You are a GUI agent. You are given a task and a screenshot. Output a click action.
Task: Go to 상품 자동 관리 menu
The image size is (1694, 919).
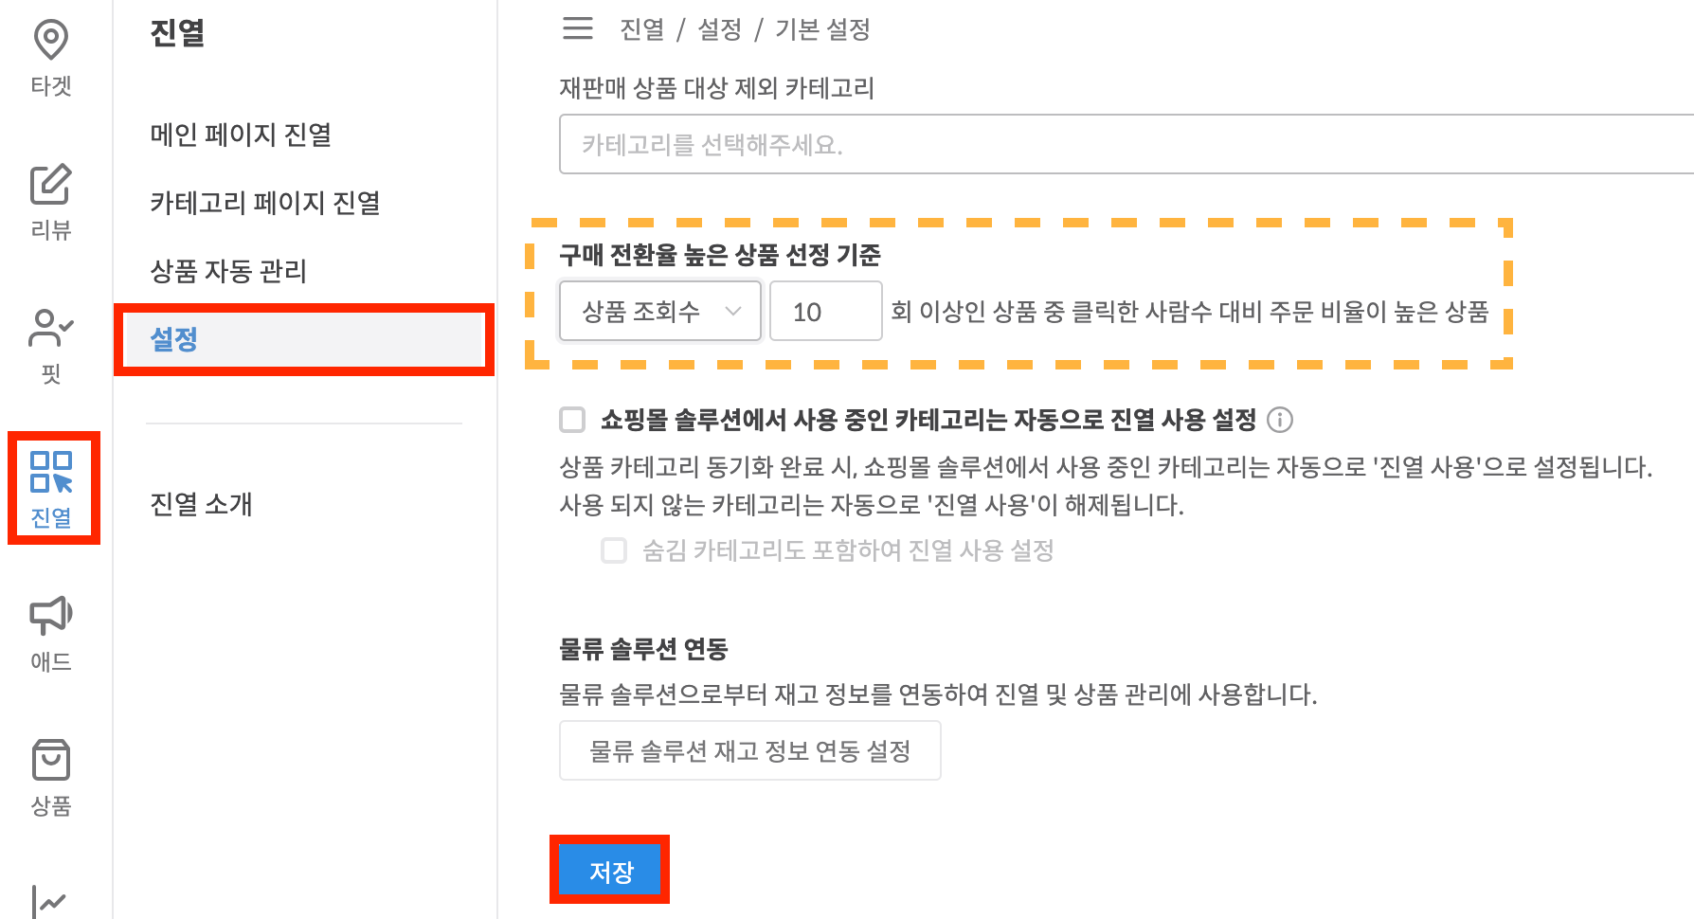pos(228,271)
